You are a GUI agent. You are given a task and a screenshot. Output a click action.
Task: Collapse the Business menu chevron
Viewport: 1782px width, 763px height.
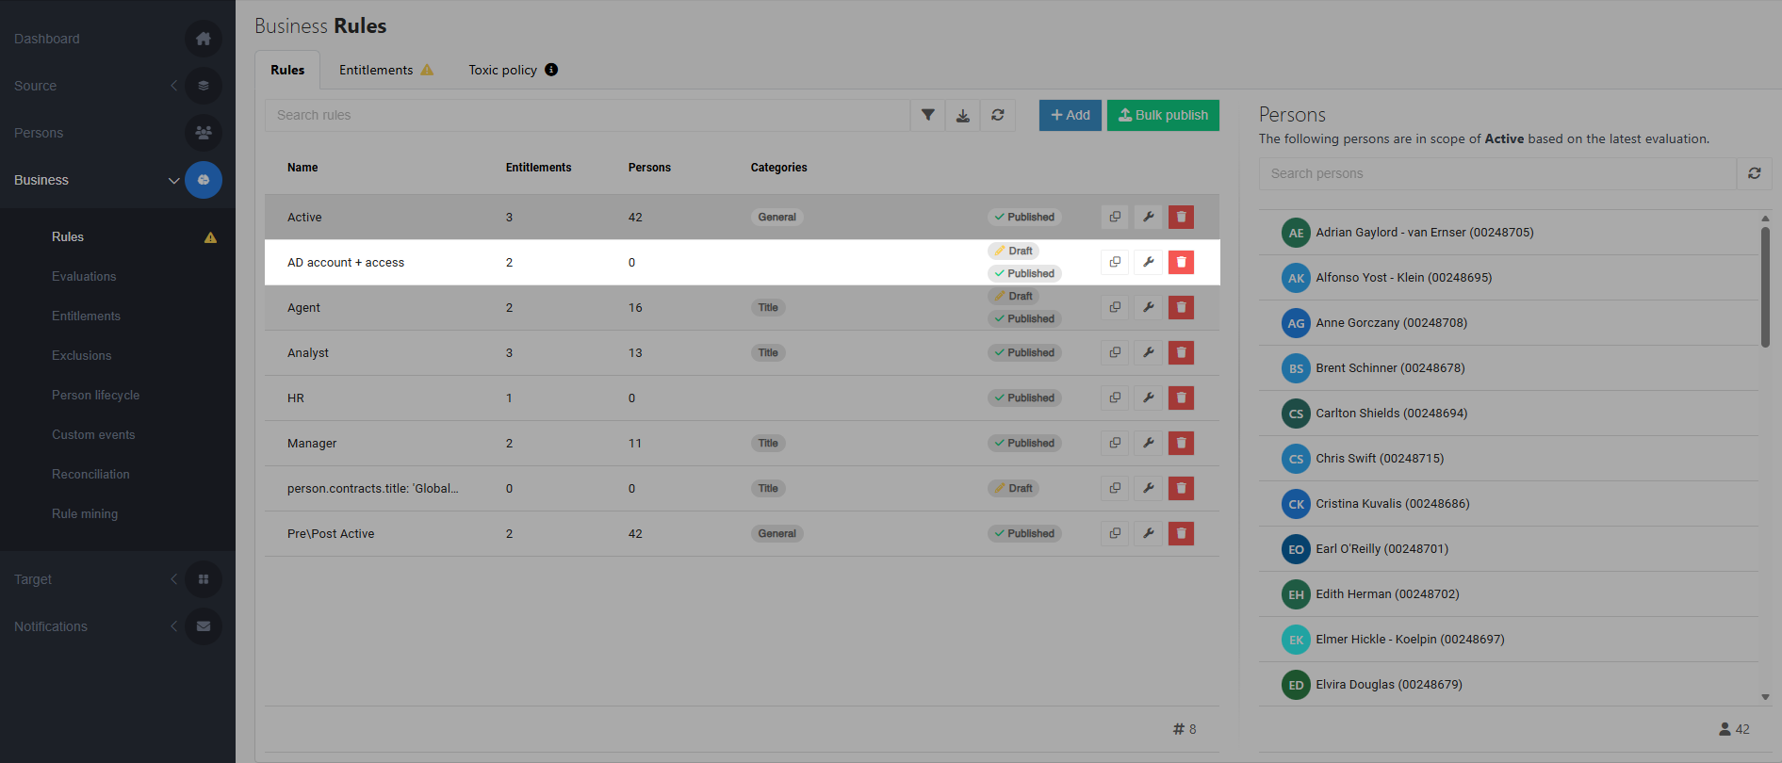point(173,180)
